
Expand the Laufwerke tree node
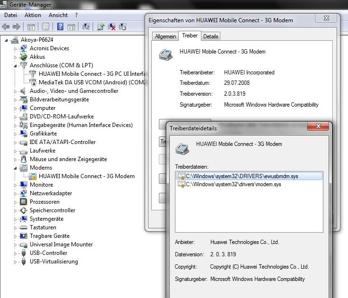click(15, 151)
